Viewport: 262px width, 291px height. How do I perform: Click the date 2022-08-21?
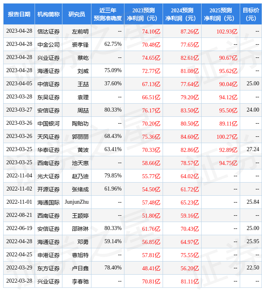[x=19, y=215]
